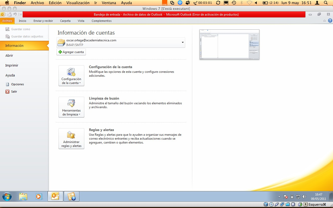
Task: Open the Carpeta ribbon tab
Action: 65,21
